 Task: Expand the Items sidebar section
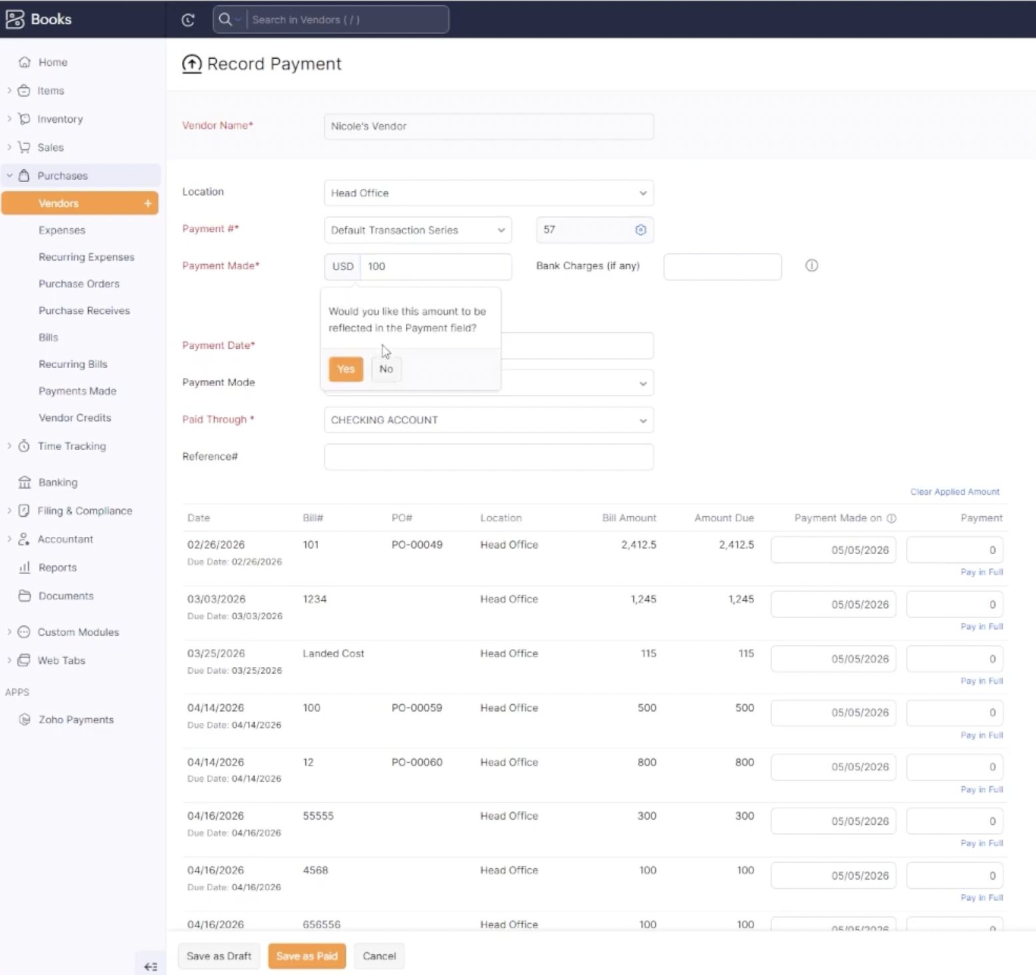(9, 90)
